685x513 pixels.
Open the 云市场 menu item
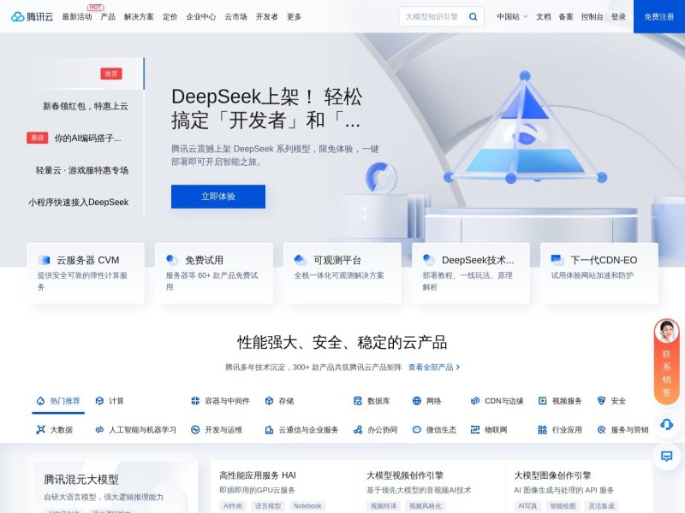point(236,16)
